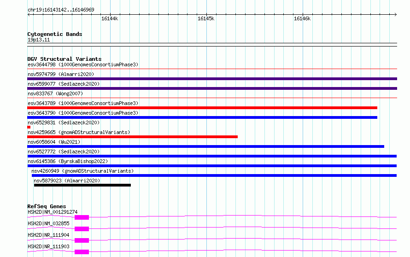Click the ruler's left arrow end
410x257 pixels.
click(x=29, y=14)
